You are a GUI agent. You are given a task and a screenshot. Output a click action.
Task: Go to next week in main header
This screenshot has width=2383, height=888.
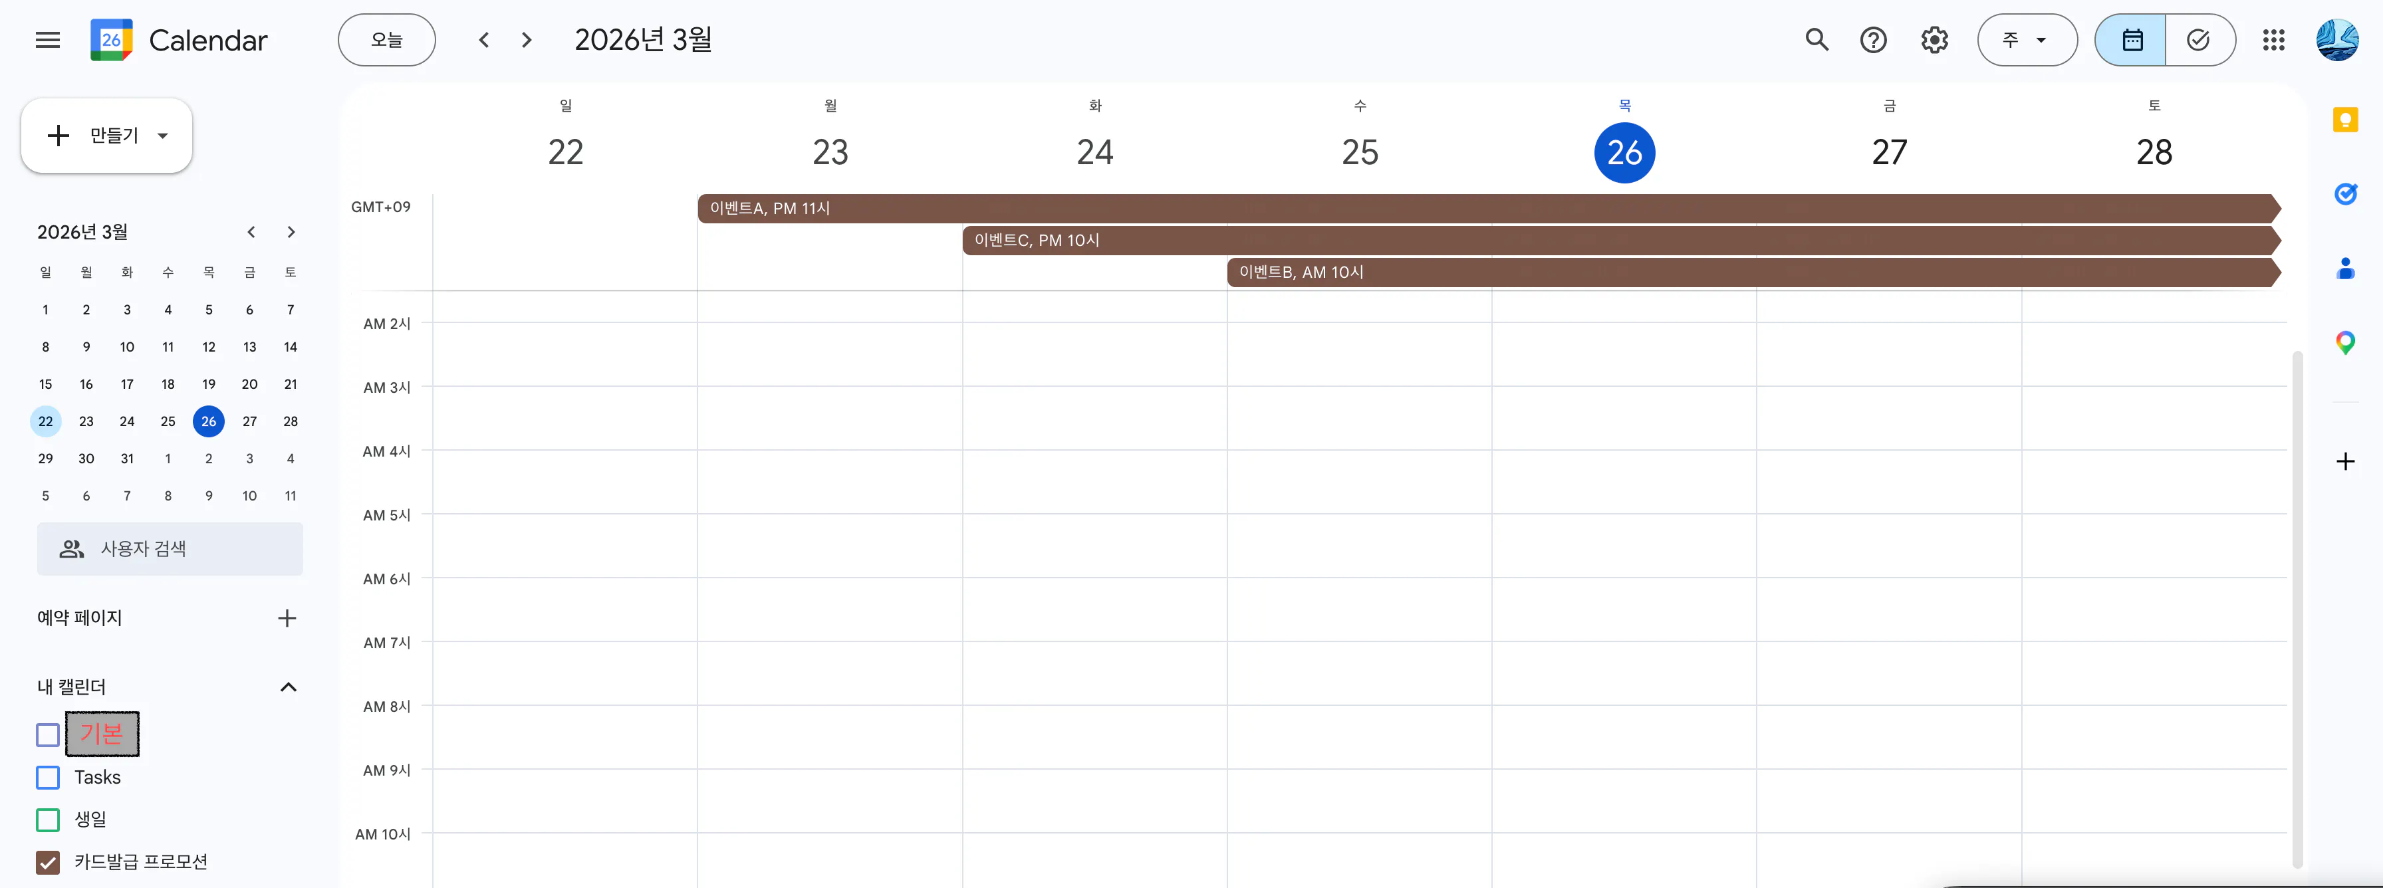[x=527, y=40]
